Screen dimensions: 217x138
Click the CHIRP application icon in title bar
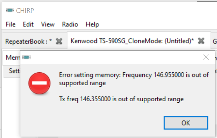[10, 10]
